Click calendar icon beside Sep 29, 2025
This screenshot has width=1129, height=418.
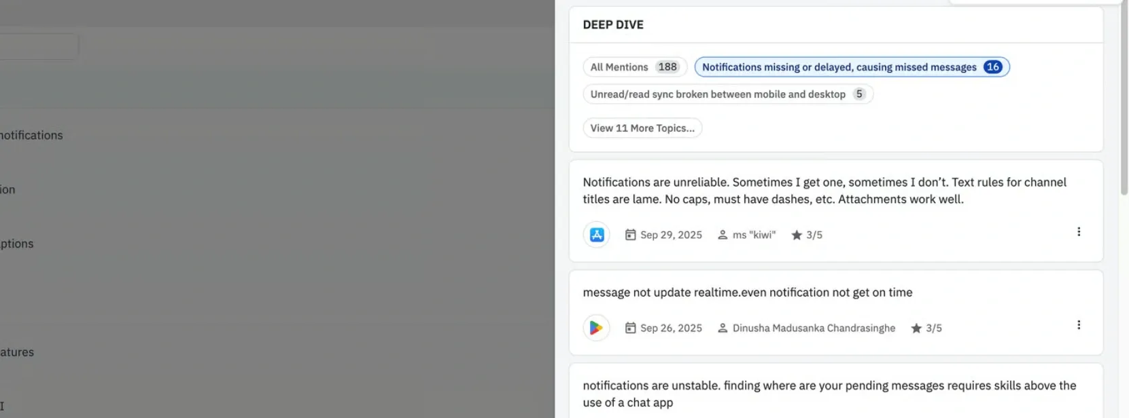pos(630,235)
